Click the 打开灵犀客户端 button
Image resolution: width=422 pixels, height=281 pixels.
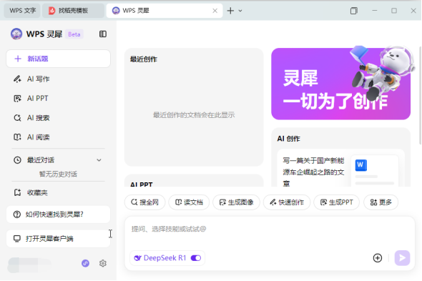point(58,239)
